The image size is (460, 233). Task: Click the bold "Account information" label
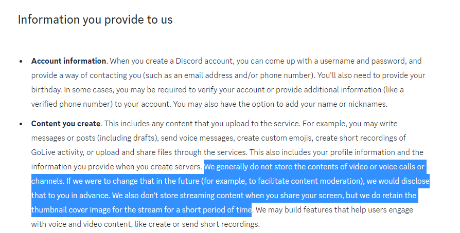[x=68, y=61]
